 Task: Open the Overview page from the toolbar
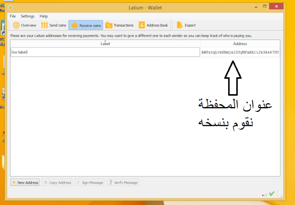[x=25, y=25]
